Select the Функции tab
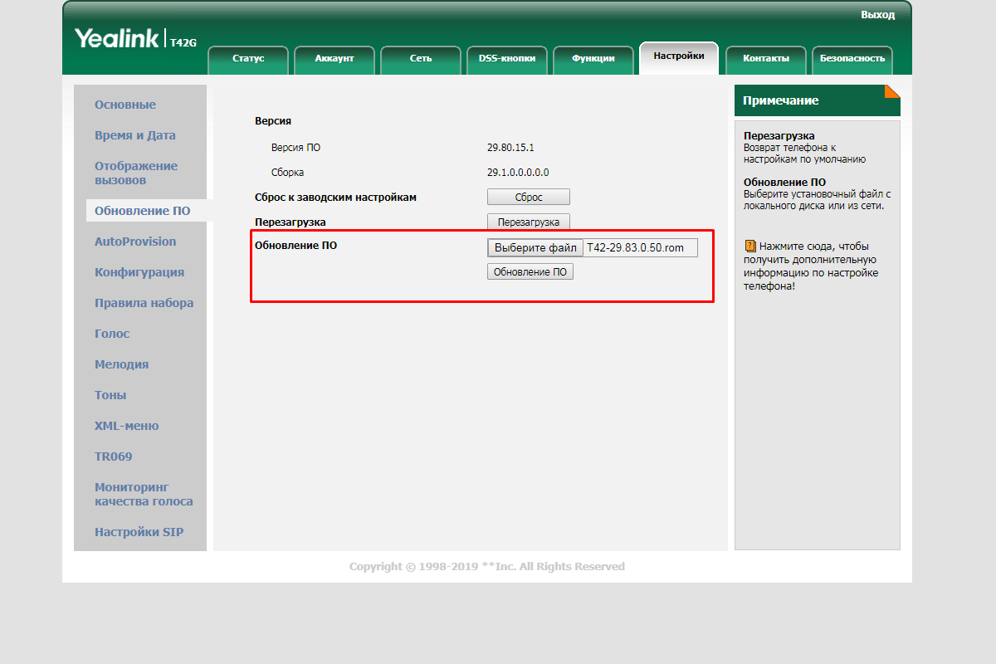Viewport: 996px width, 664px height. point(593,59)
